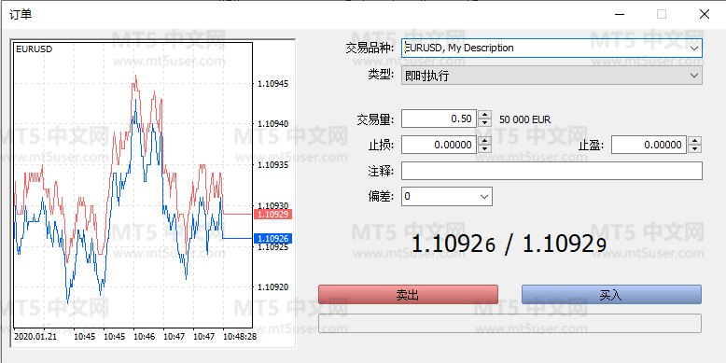Click the 1.10935 price axis label

pos(273,165)
